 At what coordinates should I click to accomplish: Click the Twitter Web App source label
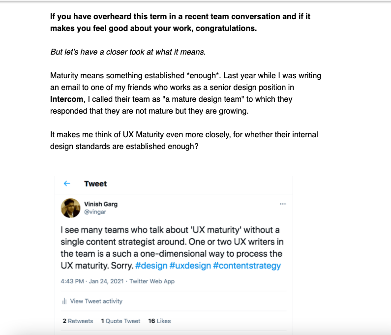(x=152, y=281)
